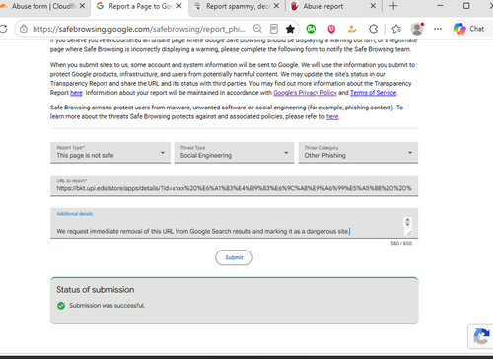Screen dimensions: 493x359
Task: Submit the report form
Action: (x=234, y=257)
